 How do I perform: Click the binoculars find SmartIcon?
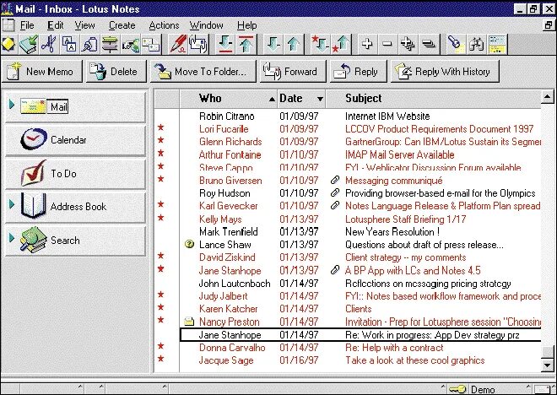476,45
